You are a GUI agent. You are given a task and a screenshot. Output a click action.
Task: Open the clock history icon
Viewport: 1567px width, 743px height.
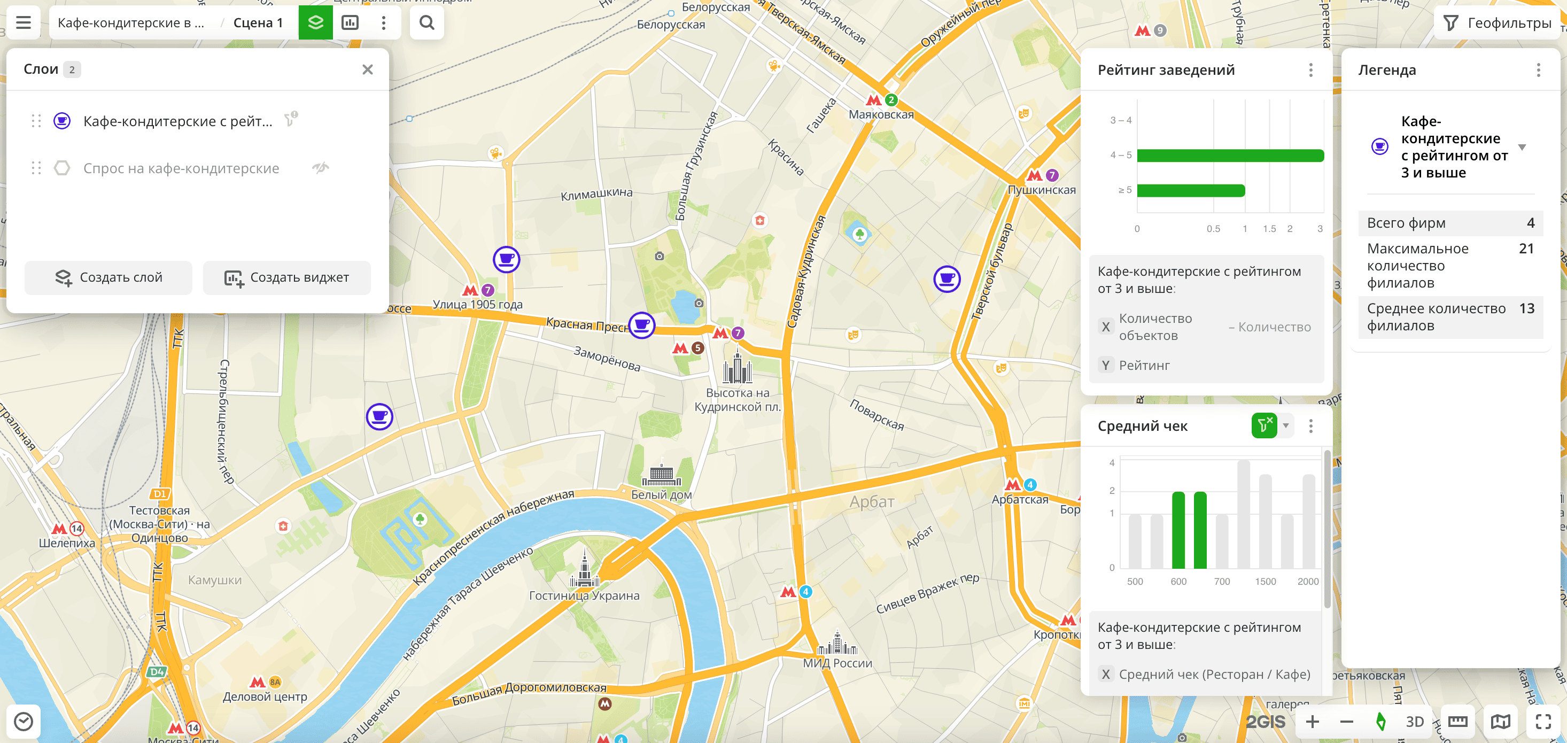[23, 722]
